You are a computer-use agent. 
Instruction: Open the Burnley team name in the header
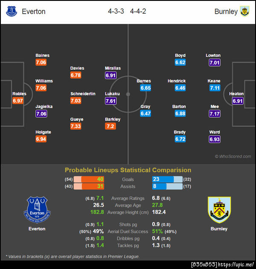pyautogui.click(x=226, y=12)
